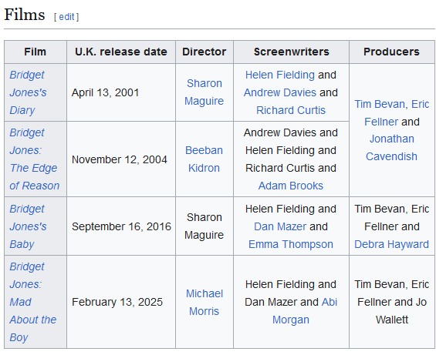This screenshot has width=436, height=355.
Task: Open Bridget Jones's Baby film link
Action: tap(28, 226)
